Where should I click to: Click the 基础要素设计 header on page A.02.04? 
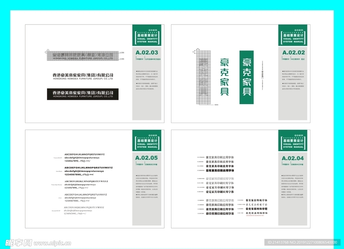pyautogui.click(x=293, y=140)
